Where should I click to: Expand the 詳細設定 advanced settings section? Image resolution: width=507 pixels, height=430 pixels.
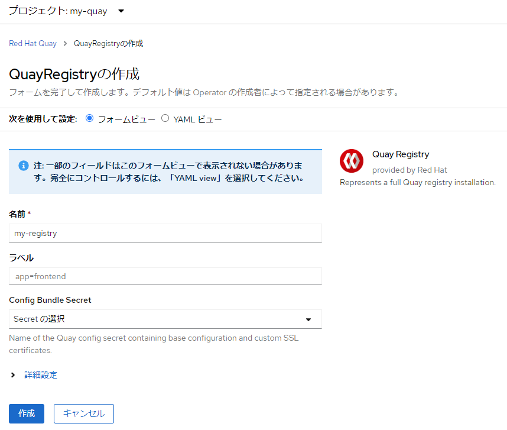click(x=41, y=374)
